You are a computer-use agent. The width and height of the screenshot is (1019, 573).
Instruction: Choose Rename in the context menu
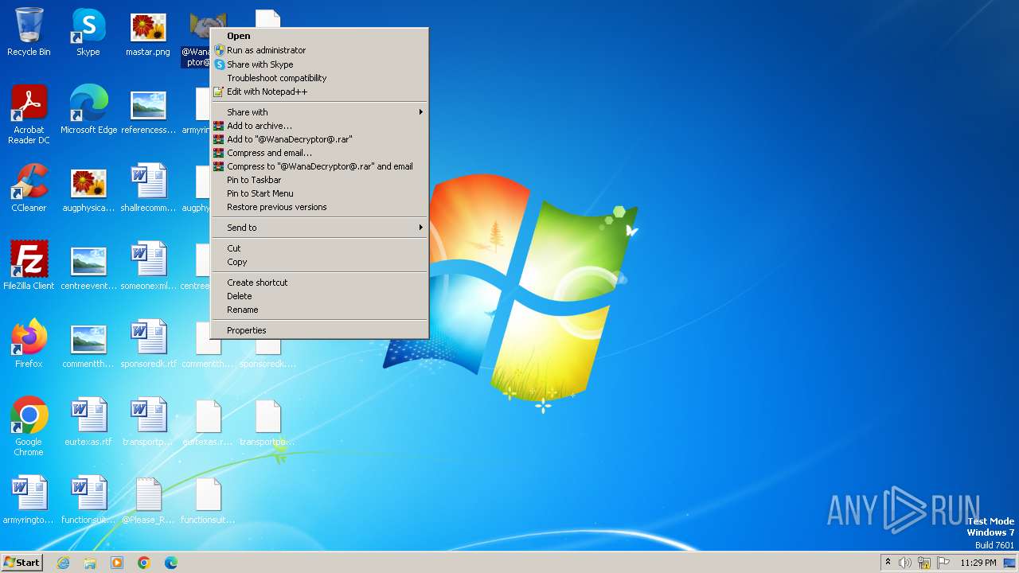[319, 310]
